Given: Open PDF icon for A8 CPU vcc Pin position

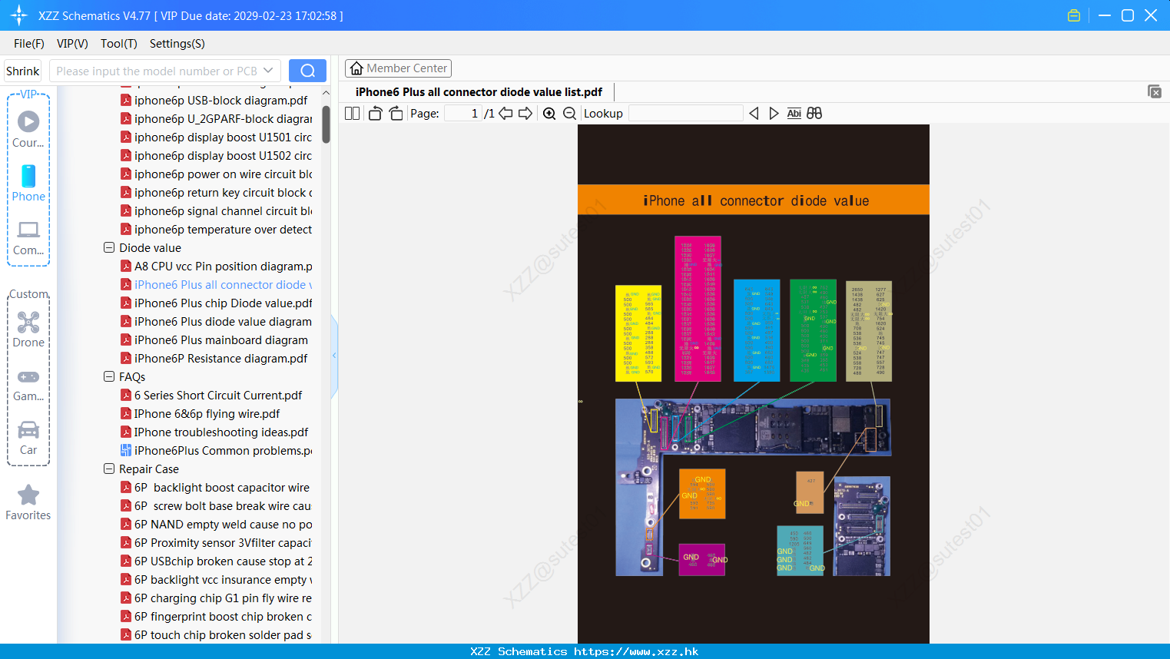Looking at the screenshot, I should 126,267.
